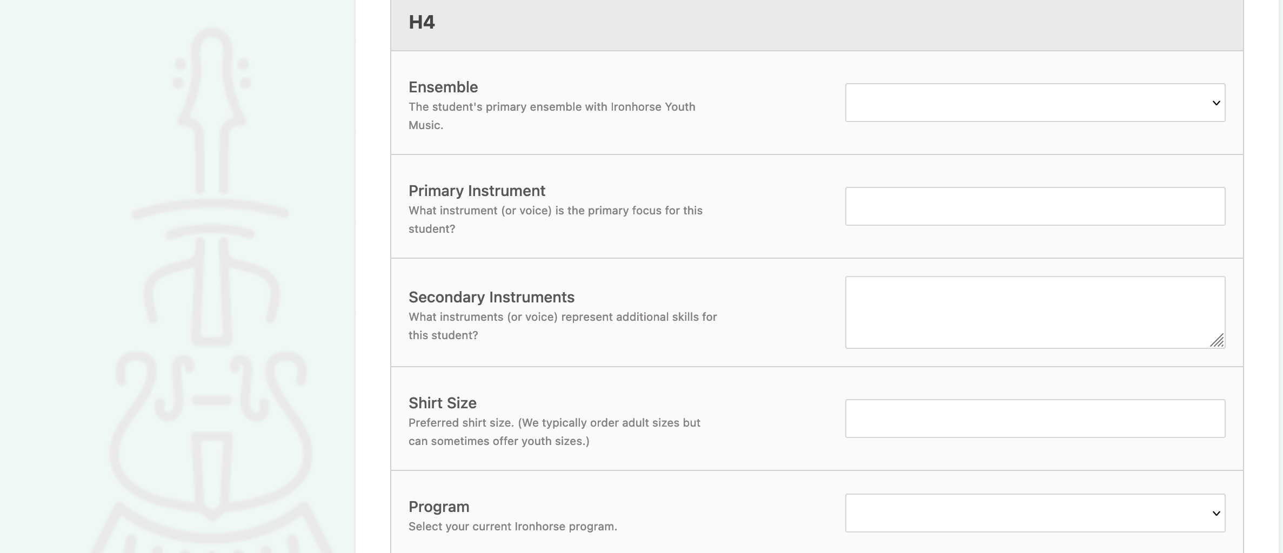Focus the Primary Instrument text field

pyautogui.click(x=1035, y=206)
